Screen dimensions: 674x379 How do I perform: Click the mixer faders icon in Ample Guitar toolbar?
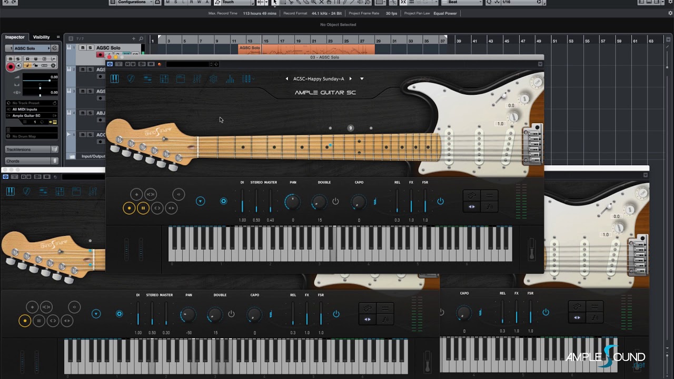tap(197, 79)
